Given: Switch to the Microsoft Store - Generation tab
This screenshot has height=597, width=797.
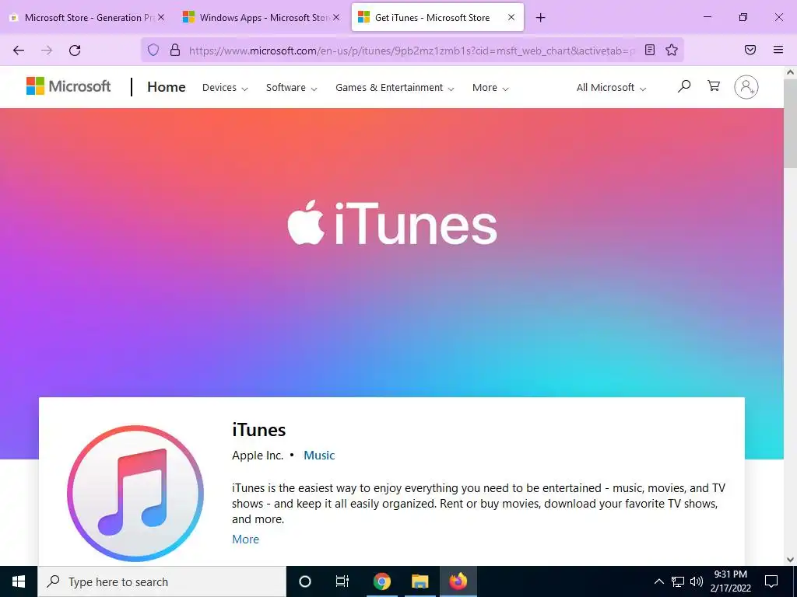Looking at the screenshot, I should coord(86,18).
